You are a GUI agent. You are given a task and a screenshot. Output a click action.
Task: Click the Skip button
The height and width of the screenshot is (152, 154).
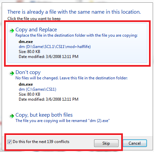point(106,143)
